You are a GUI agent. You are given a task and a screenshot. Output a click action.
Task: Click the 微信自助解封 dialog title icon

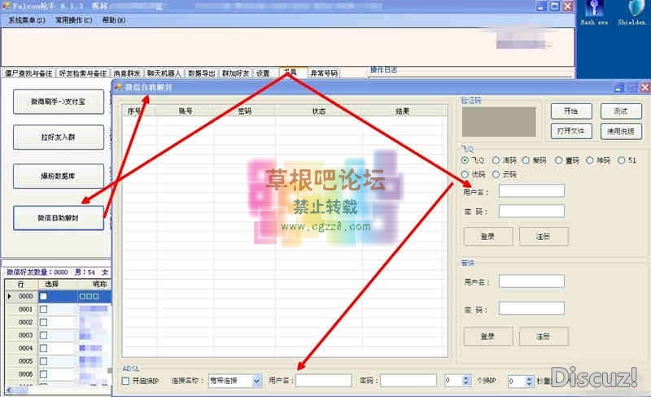click(118, 87)
